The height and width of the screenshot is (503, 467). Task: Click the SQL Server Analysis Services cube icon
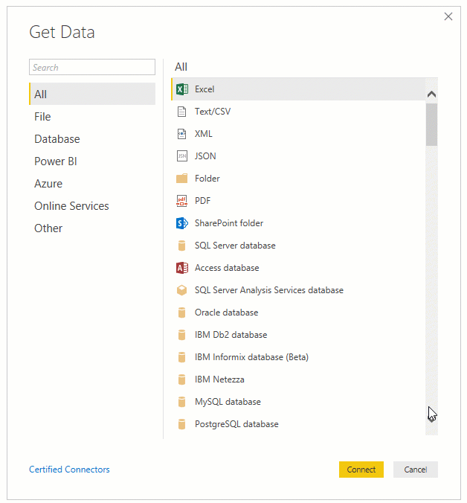(x=181, y=290)
